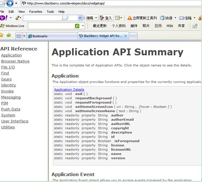Click the browser Forward arrow button

tap(10, 3)
